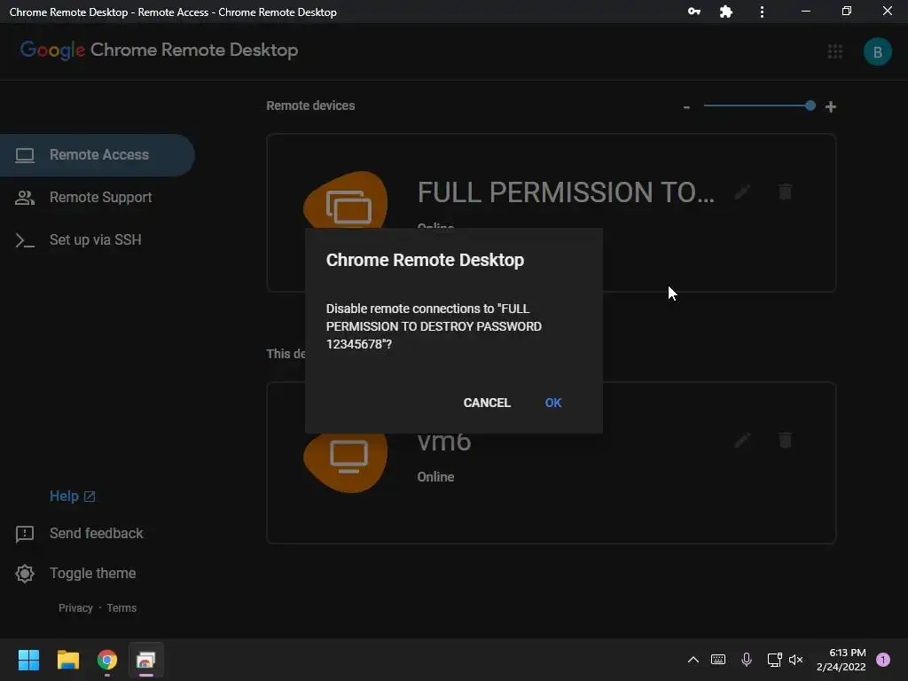Edit the vm6 device name
The height and width of the screenshot is (681, 908).
pyautogui.click(x=742, y=440)
